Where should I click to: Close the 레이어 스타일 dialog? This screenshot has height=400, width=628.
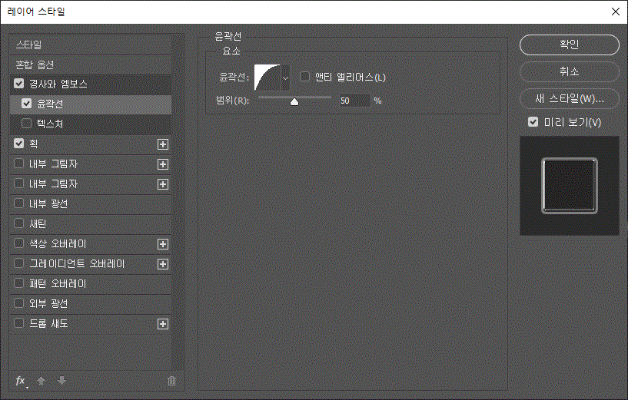tap(616, 12)
